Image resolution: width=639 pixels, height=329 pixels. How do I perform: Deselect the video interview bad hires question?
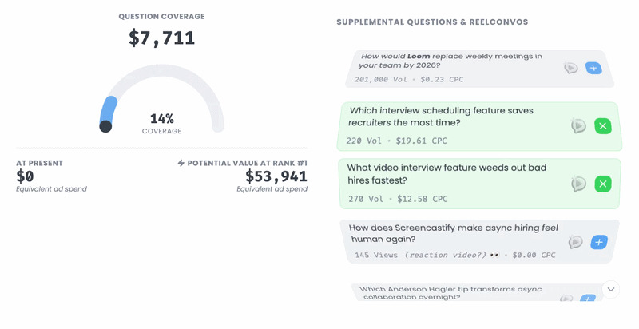pyautogui.click(x=603, y=184)
